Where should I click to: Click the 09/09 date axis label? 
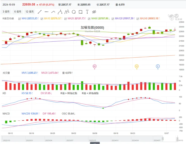(95, 133)
